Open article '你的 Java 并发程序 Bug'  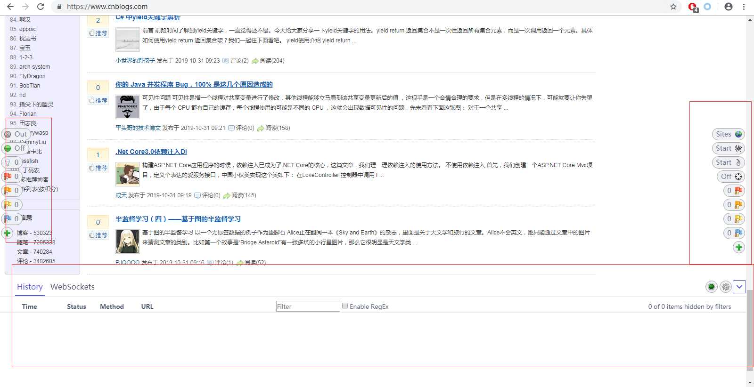[x=194, y=84]
